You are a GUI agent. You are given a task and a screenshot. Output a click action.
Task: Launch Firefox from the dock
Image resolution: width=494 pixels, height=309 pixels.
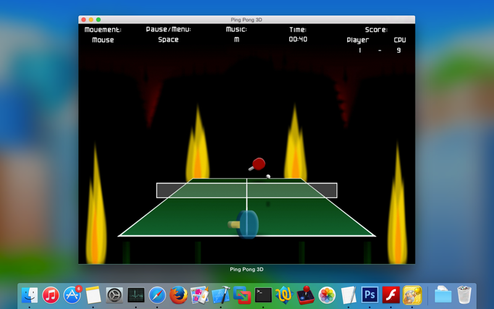click(x=178, y=295)
